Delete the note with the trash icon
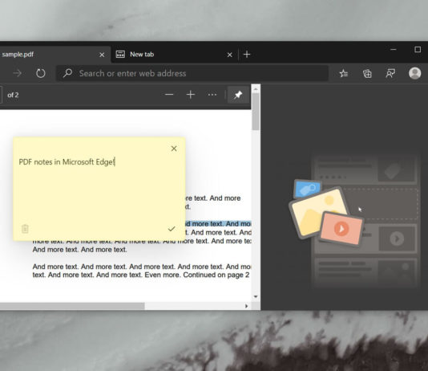Image resolution: width=428 pixels, height=371 pixels. (25, 229)
